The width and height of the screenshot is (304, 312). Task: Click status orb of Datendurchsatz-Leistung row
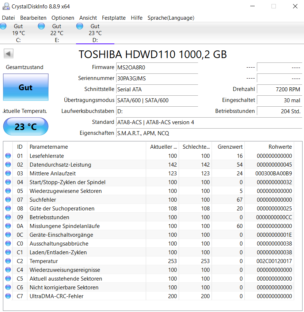click(x=8, y=164)
